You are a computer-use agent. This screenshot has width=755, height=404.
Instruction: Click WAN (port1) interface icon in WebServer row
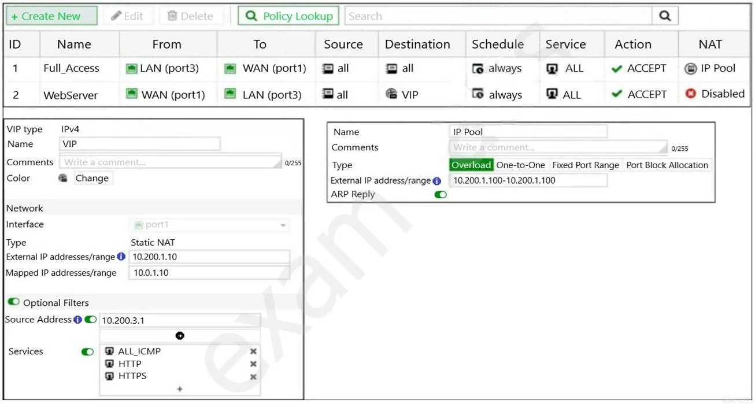132,94
